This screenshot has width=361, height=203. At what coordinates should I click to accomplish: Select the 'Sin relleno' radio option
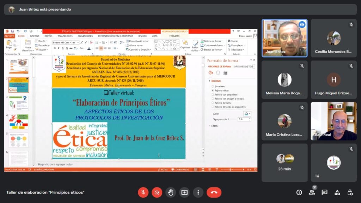coord(212,86)
